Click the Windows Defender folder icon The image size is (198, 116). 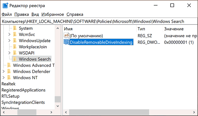point(9,71)
